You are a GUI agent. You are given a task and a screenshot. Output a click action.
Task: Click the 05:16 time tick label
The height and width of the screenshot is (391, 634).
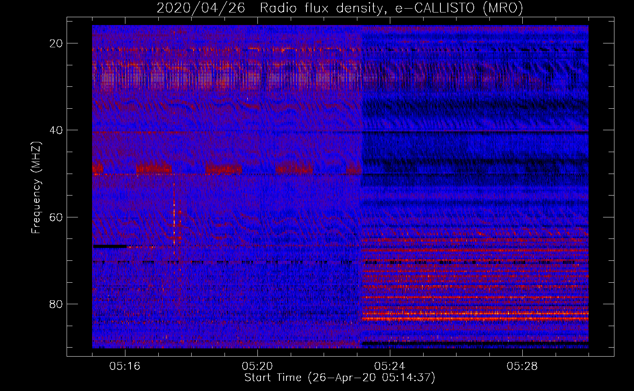(x=125, y=366)
